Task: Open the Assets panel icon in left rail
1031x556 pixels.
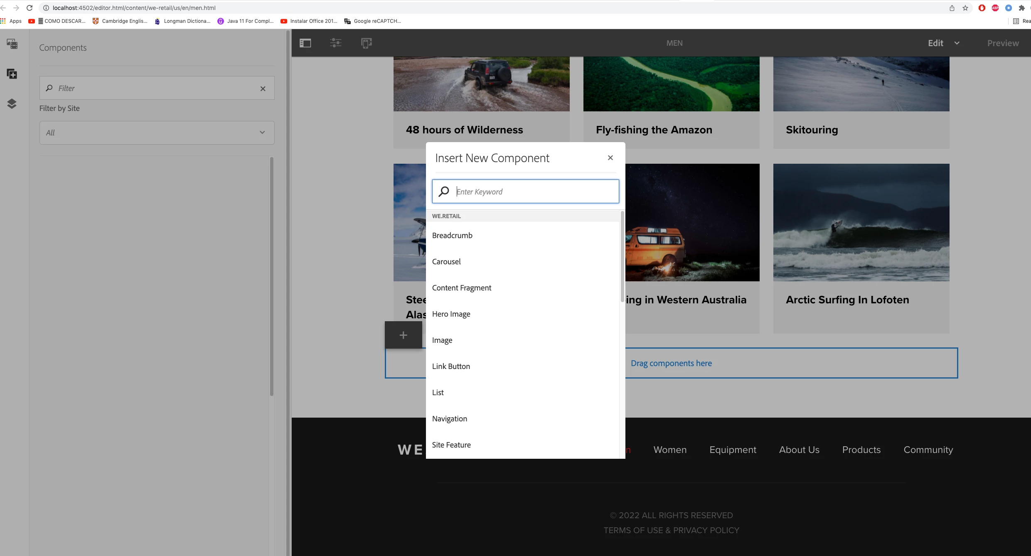Action: pyautogui.click(x=12, y=44)
